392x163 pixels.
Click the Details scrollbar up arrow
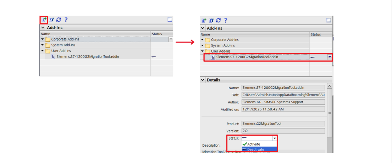click(330, 86)
